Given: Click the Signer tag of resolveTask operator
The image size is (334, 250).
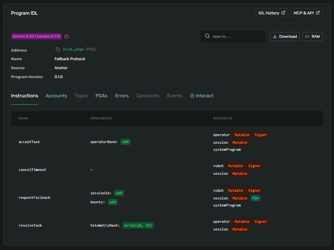Looking at the screenshot, I should coord(261,222).
